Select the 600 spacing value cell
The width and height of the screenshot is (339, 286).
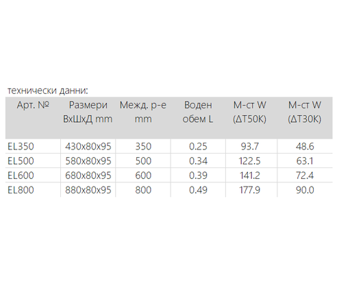pyautogui.click(x=143, y=176)
